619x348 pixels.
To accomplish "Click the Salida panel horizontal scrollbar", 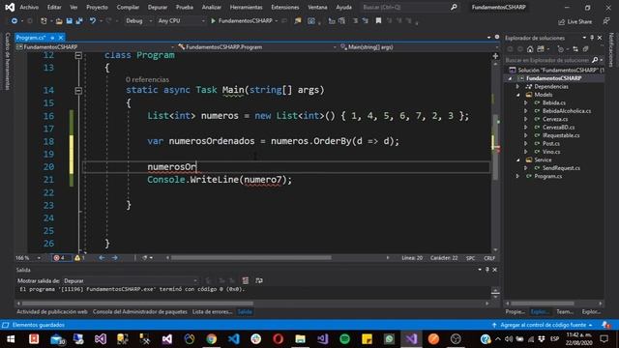I will pyautogui.click(x=137, y=304).
